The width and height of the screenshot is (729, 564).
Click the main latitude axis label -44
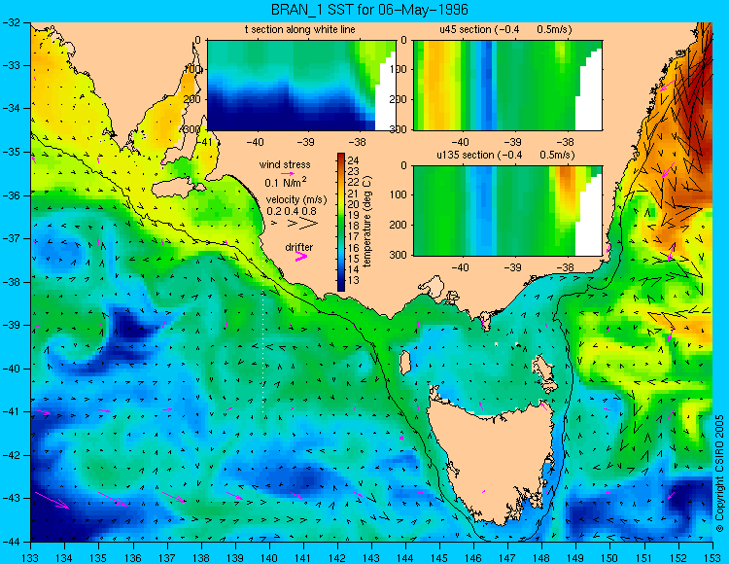tap(13, 543)
